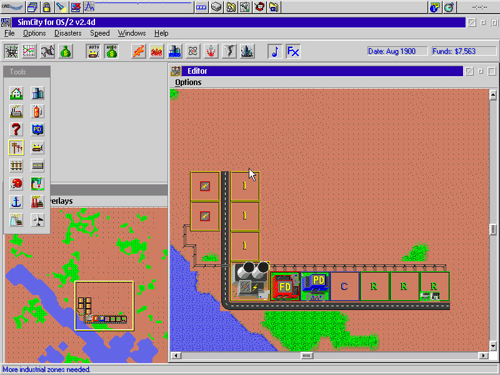Select the Stadium helmet tool
This screenshot has height=375, width=500.
(16, 184)
